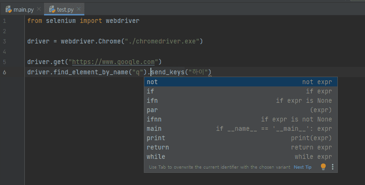This screenshot has width=365, height=185.
Task: Click the Python file icon on main.py tab
Action: point(8,9)
